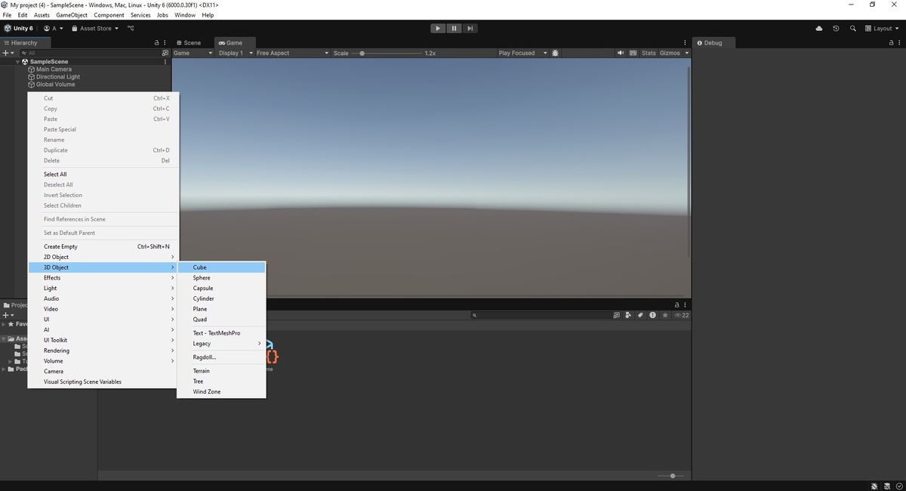Adjust the Game view Scale slider
Viewport: 906px width, 491px height.
(x=385, y=53)
